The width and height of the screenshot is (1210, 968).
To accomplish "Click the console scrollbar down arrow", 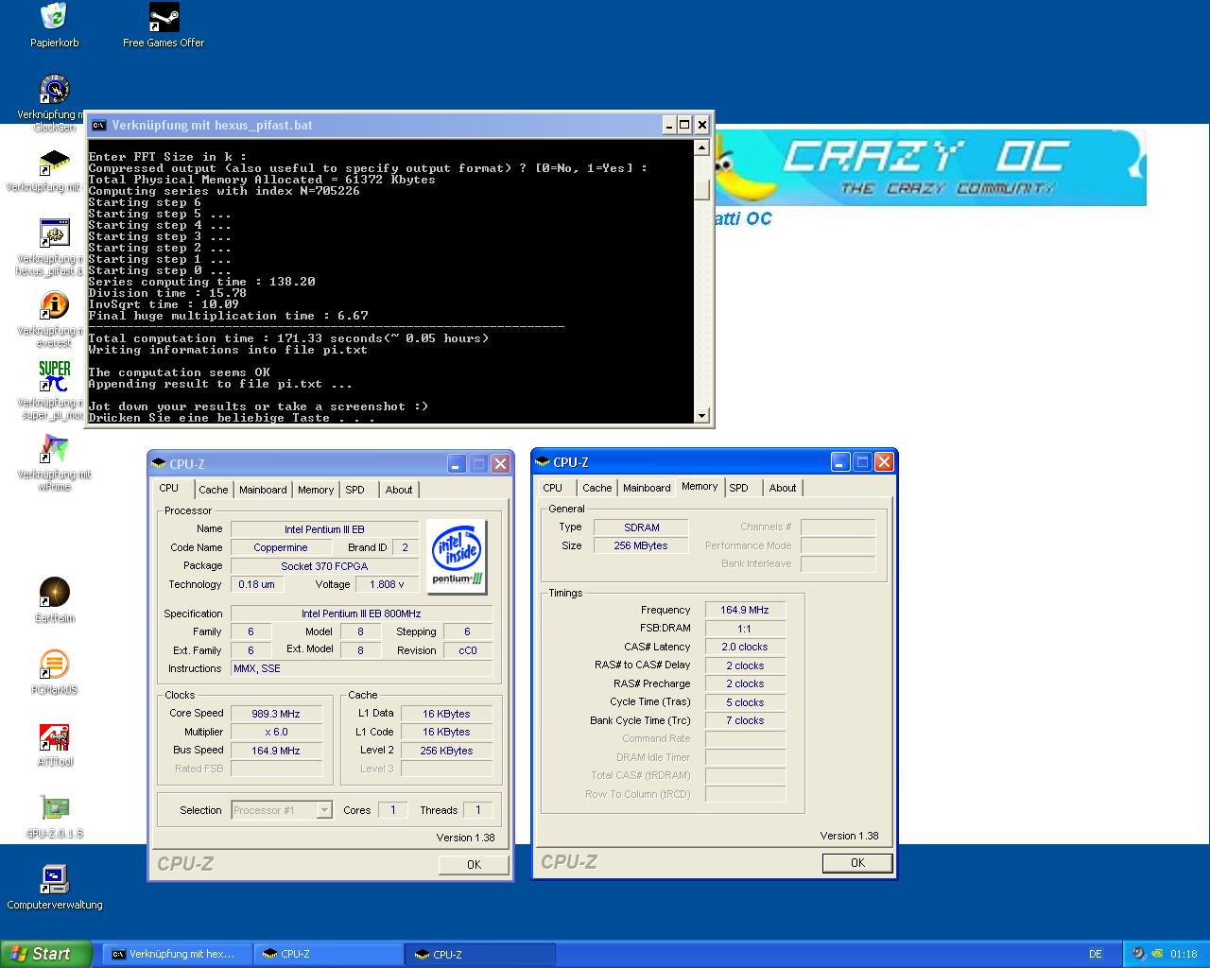I will click(x=701, y=415).
